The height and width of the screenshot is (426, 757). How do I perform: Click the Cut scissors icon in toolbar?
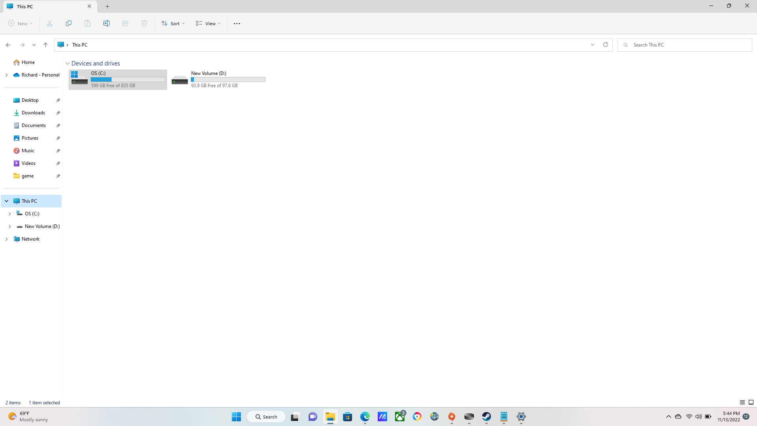pyautogui.click(x=50, y=24)
